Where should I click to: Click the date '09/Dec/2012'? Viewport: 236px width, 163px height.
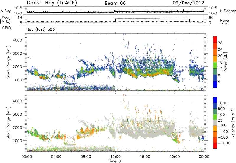189,3
